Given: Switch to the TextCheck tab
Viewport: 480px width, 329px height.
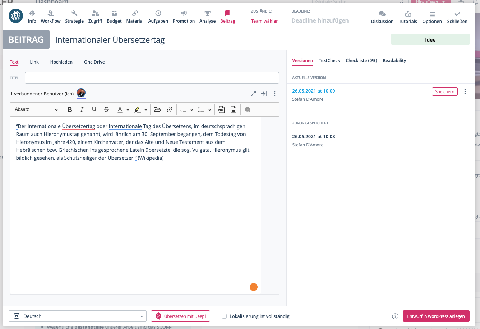Looking at the screenshot, I should pyautogui.click(x=329, y=60).
